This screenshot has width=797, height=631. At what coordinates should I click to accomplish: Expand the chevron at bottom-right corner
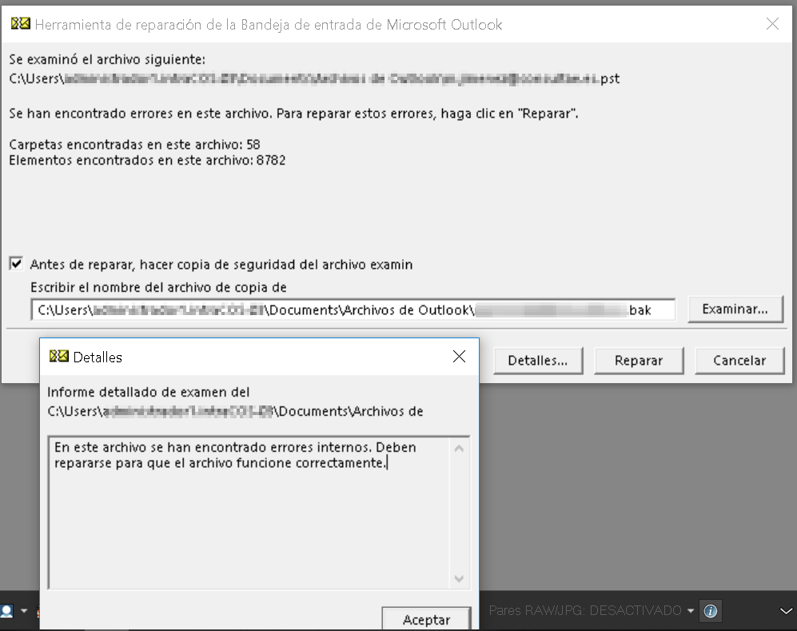(x=787, y=611)
